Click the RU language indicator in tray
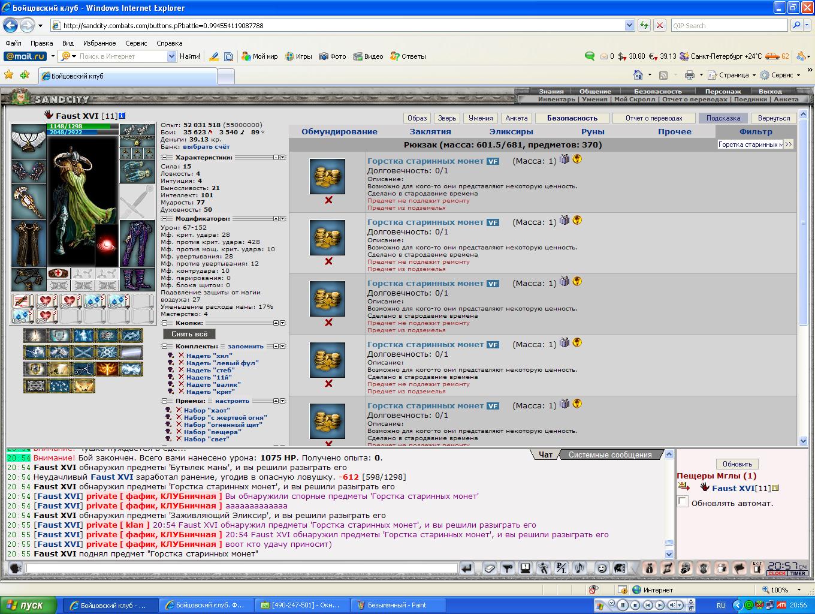This screenshot has height=614, width=815. (721, 606)
